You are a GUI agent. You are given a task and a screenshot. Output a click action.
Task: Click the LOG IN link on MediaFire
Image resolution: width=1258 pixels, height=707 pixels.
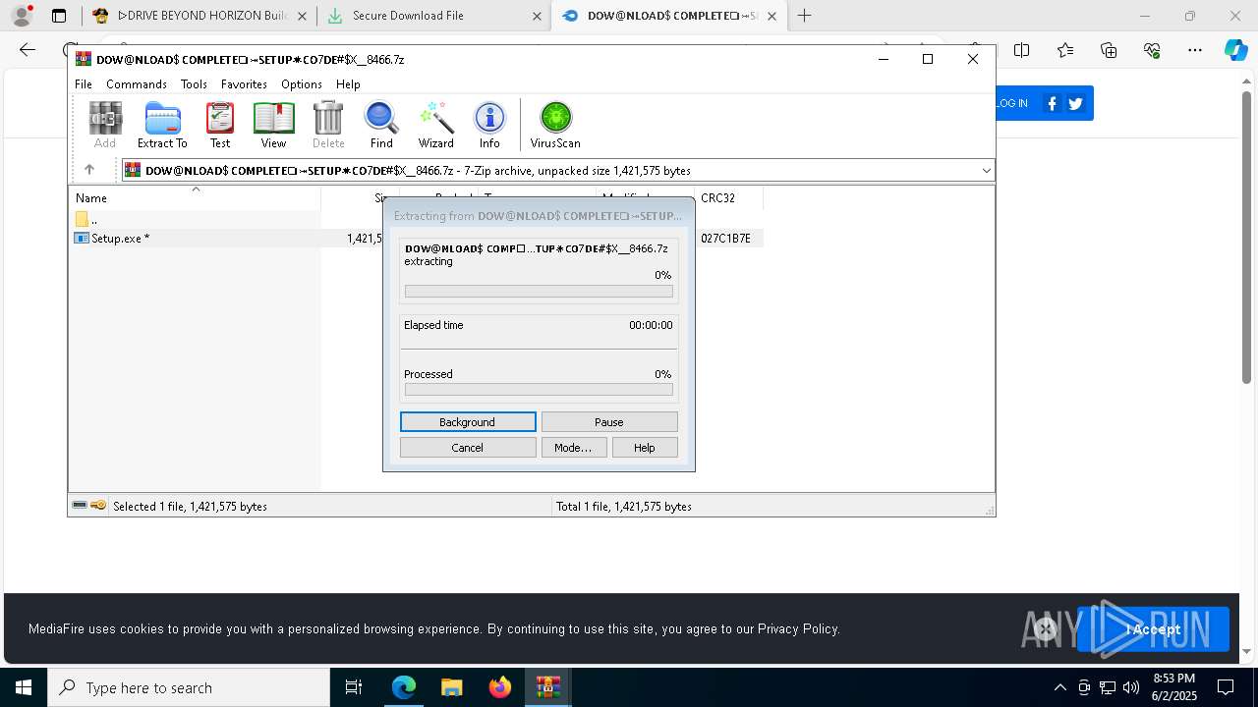click(x=1011, y=103)
